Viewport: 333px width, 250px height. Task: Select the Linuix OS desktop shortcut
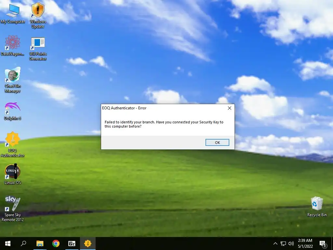click(x=13, y=174)
